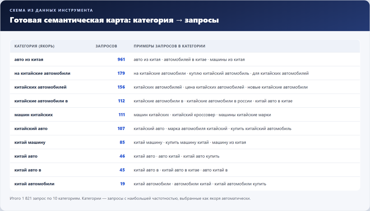Image resolution: width=370 pixels, height=211 pixels.
Task: Select the count value 156
Action: pos(121,87)
